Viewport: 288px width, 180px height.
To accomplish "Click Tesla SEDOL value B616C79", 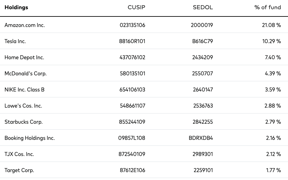I will [203, 41].
